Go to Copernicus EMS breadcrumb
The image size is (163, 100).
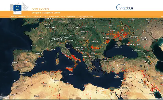pos(54,17)
